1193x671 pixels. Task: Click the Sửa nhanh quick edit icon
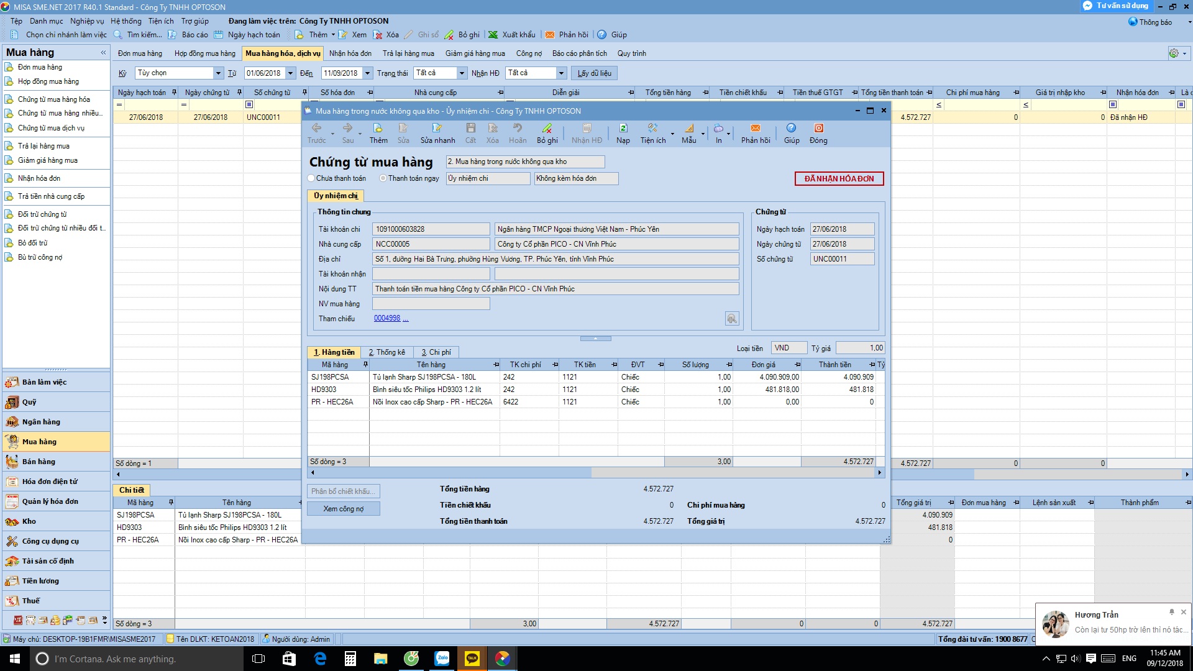(437, 128)
